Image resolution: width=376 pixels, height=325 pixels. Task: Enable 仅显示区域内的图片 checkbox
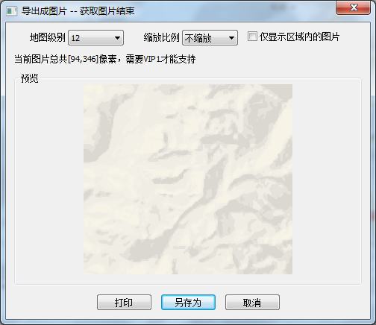[252, 37]
